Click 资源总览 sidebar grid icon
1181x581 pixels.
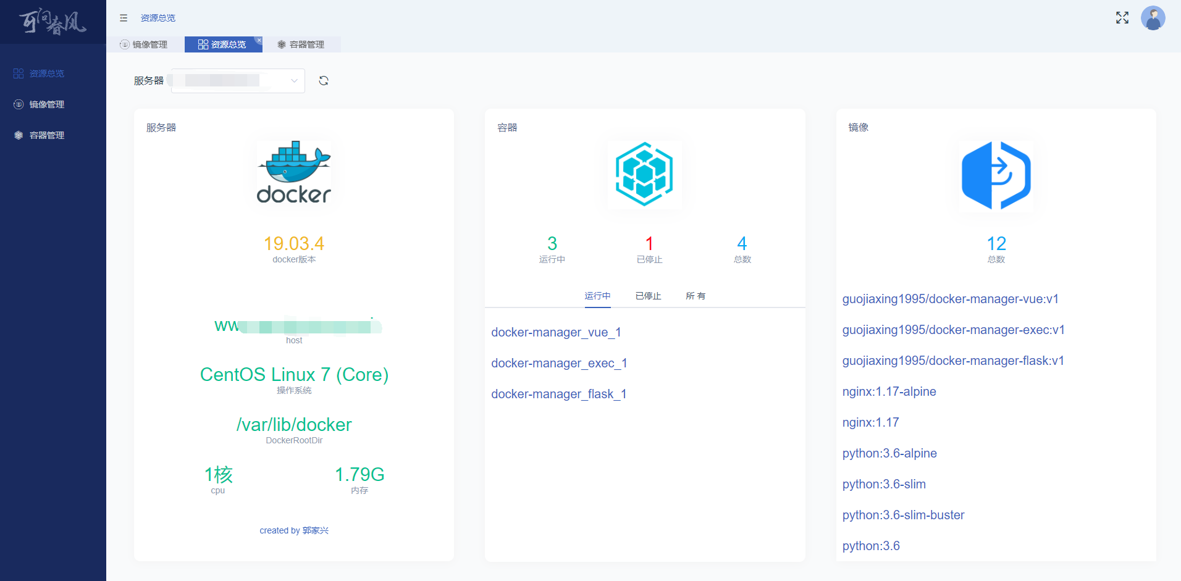[x=19, y=73]
